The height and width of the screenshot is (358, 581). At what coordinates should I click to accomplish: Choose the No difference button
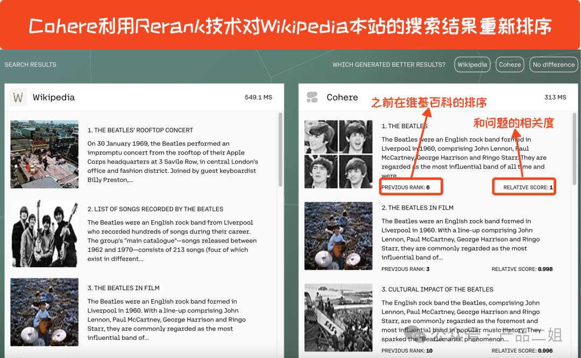[554, 65]
